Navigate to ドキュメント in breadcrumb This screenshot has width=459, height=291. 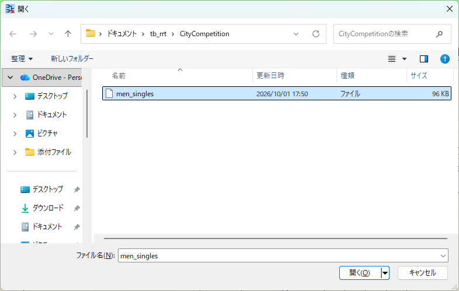tap(122, 34)
